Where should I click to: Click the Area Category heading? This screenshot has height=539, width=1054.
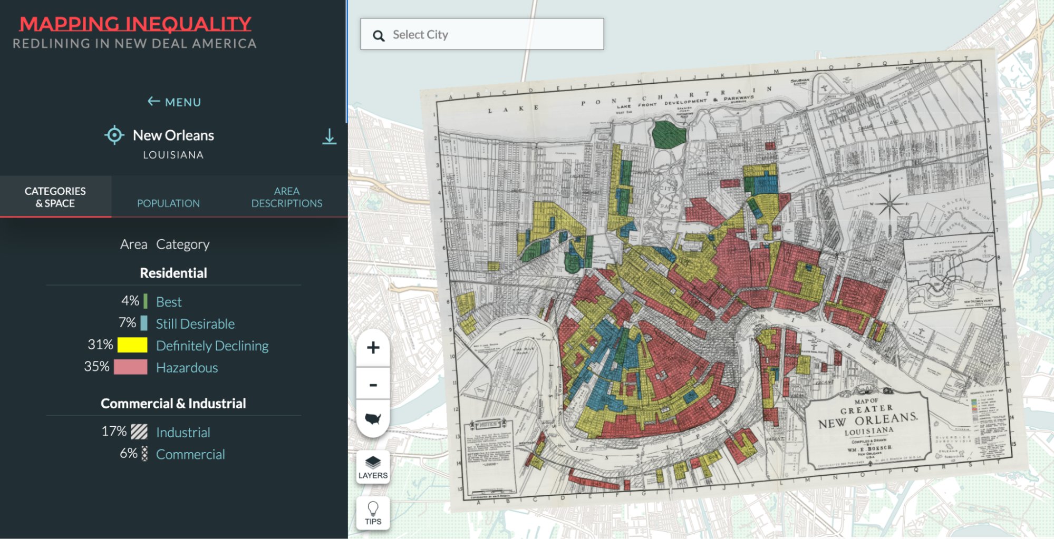[165, 244]
